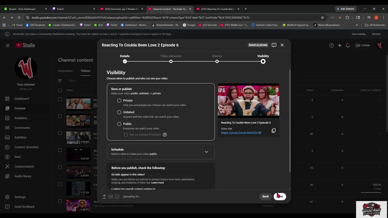Click the filter icon above video list

(60, 81)
